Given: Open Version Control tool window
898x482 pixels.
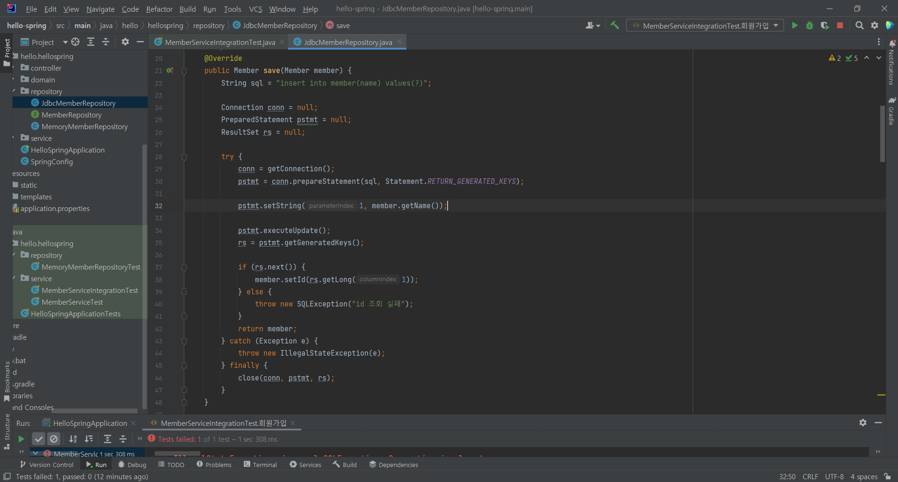Looking at the screenshot, I should [47, 465].
